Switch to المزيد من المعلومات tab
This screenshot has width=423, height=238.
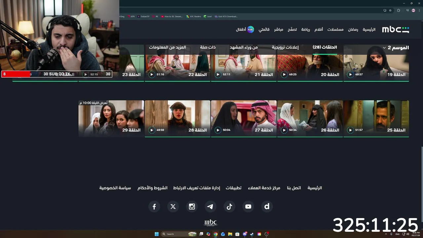coord(168,47)
